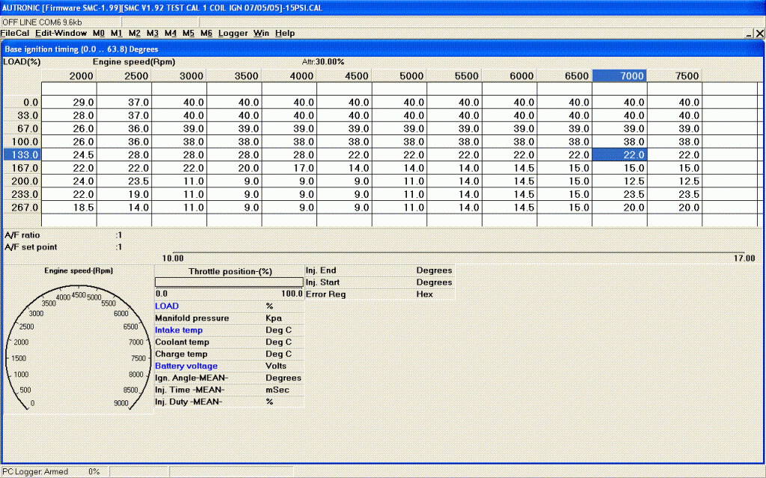Screen dimensions: 766x478
Task: Click the M3 menu item
Action: [152, 34]
